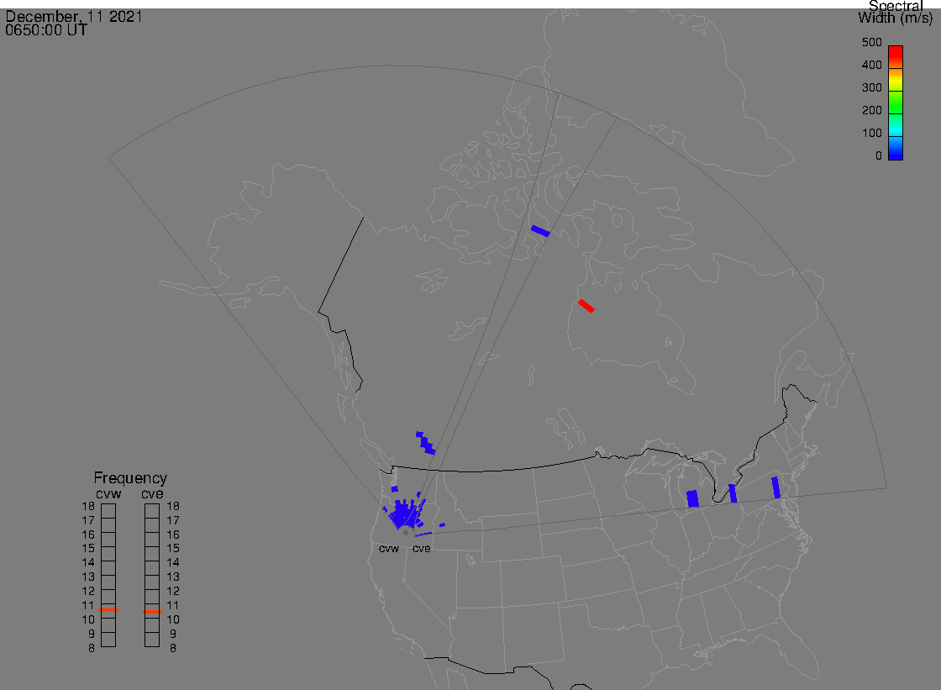The height and width of the screenshot is (690, 941).
Task: Click the green section of the spectral width color bar
Action: coord(896,102)
